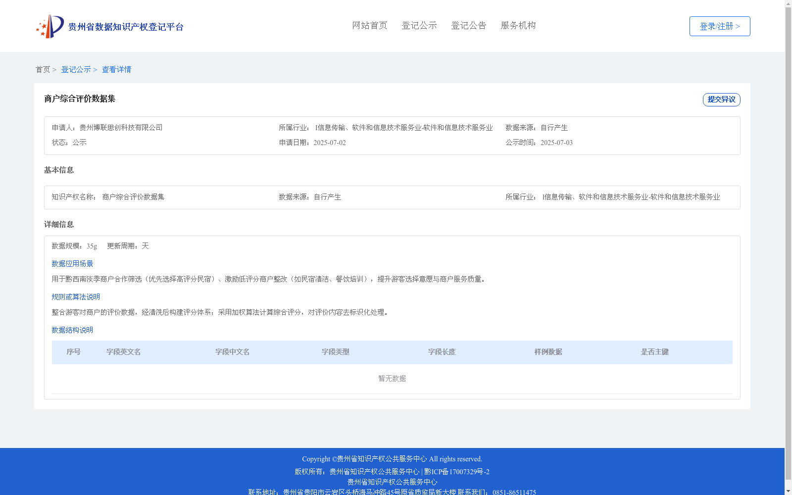Click the scrollbar up arrow
Image resolution: width=792 pixels, height=495 pixels.
(788, 3)
